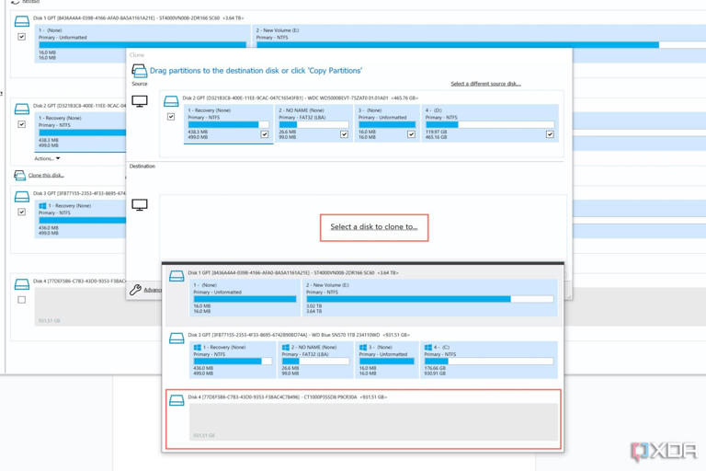706x471 pixels.
Task: Click background Disk 2 '1 - Recovery (None)' partition
Action: point(81,132)
